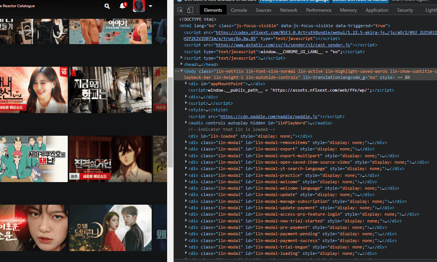Open the red-toned woman's face thumbnail
This screenshot has height=262, width=437.
pos(34,228)
